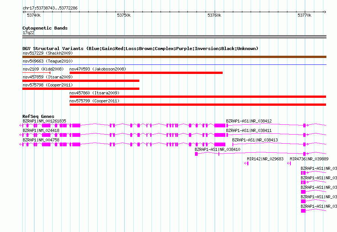
Task: Select the red nsv575799 loss bar
Action: pyautogui.click(x=198, y=105)
